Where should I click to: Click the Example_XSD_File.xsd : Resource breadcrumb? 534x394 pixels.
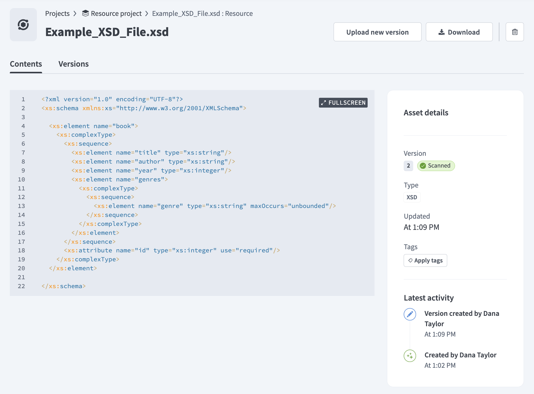click(x=202, y=14)
